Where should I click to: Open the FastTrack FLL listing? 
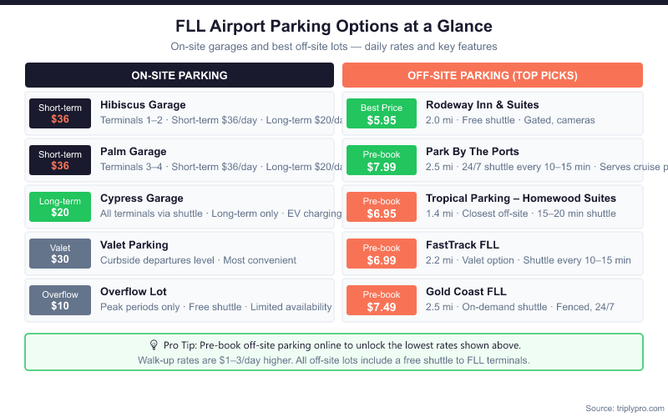click(x=464, y=245)
